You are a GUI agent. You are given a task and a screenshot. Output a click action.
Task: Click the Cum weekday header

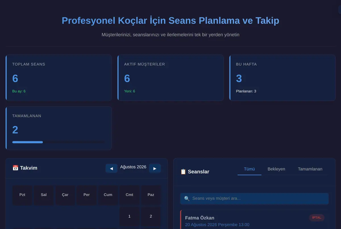coord(108,195)
